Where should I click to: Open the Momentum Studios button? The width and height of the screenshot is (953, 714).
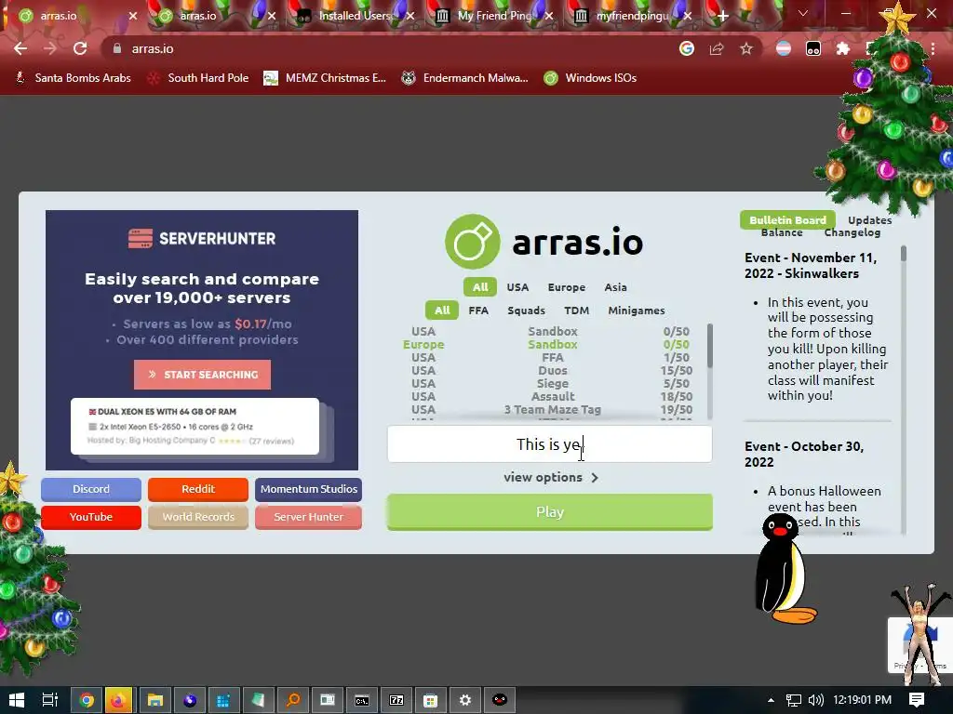[309, 489]
